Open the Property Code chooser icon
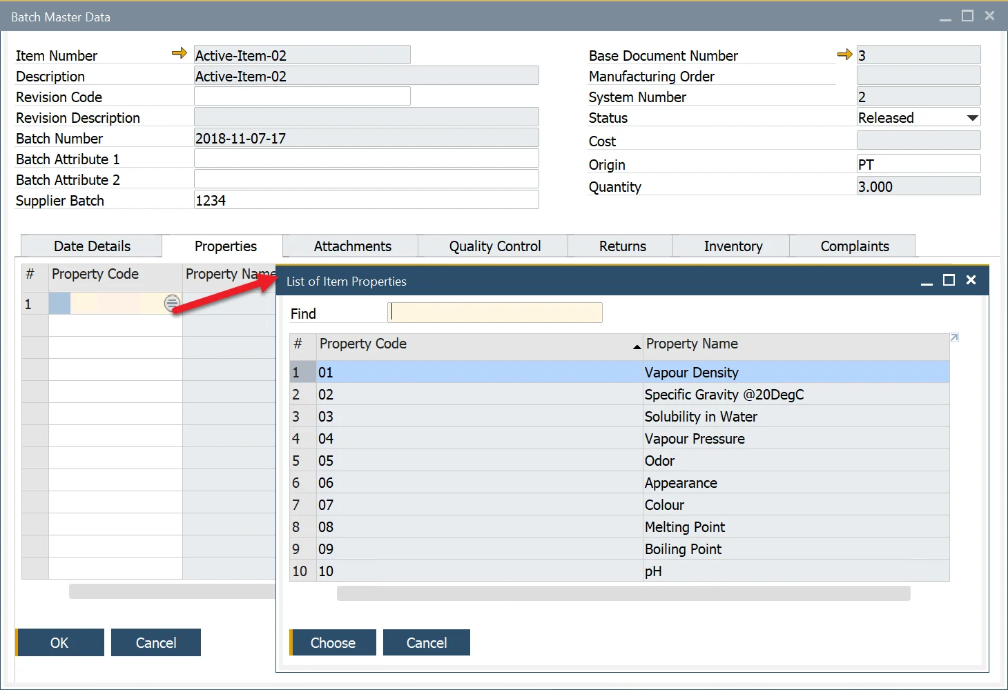The width and height of the screenshot is (1008, 690). 172,303
